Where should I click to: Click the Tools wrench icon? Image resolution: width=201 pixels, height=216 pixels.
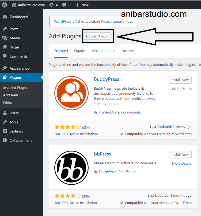pos(5,122)
